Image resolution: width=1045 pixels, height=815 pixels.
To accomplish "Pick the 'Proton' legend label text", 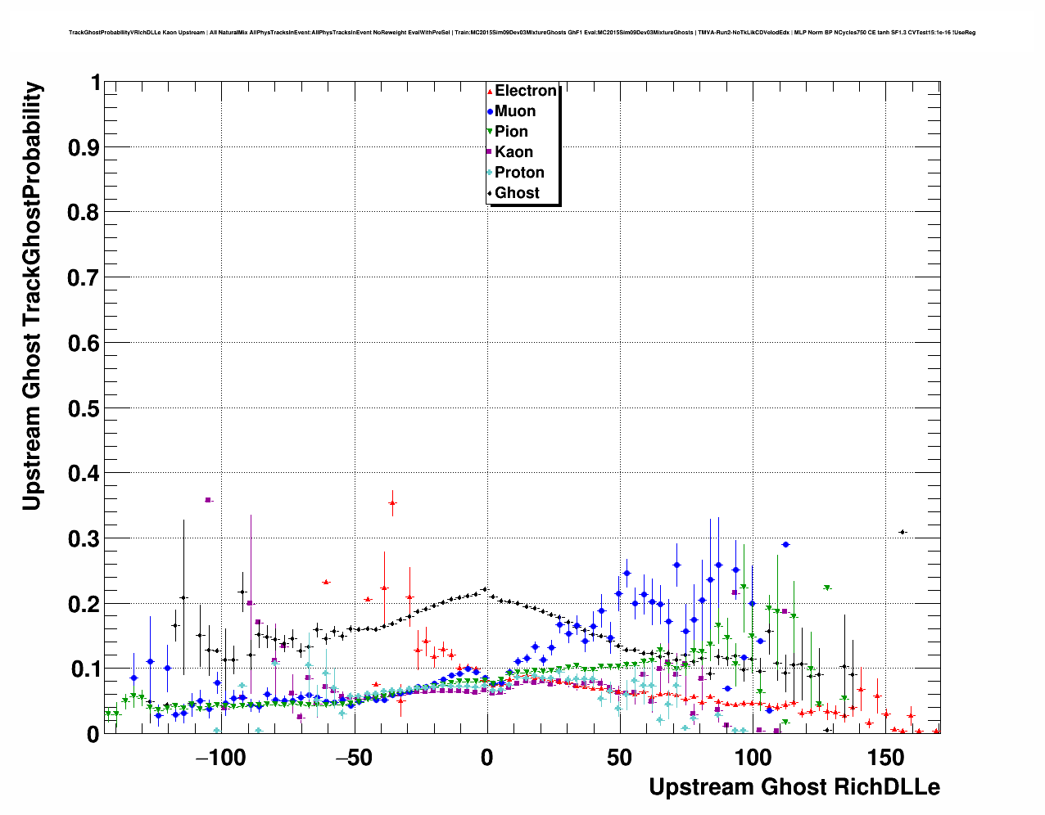I will [519, 173].
